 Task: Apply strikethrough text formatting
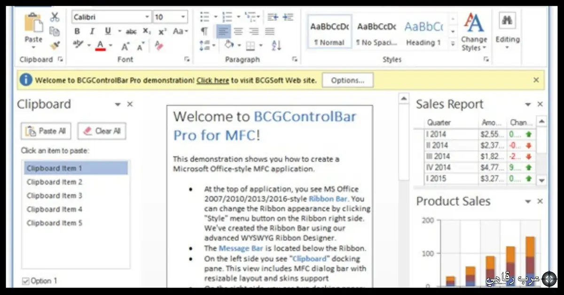click(131, 31)
